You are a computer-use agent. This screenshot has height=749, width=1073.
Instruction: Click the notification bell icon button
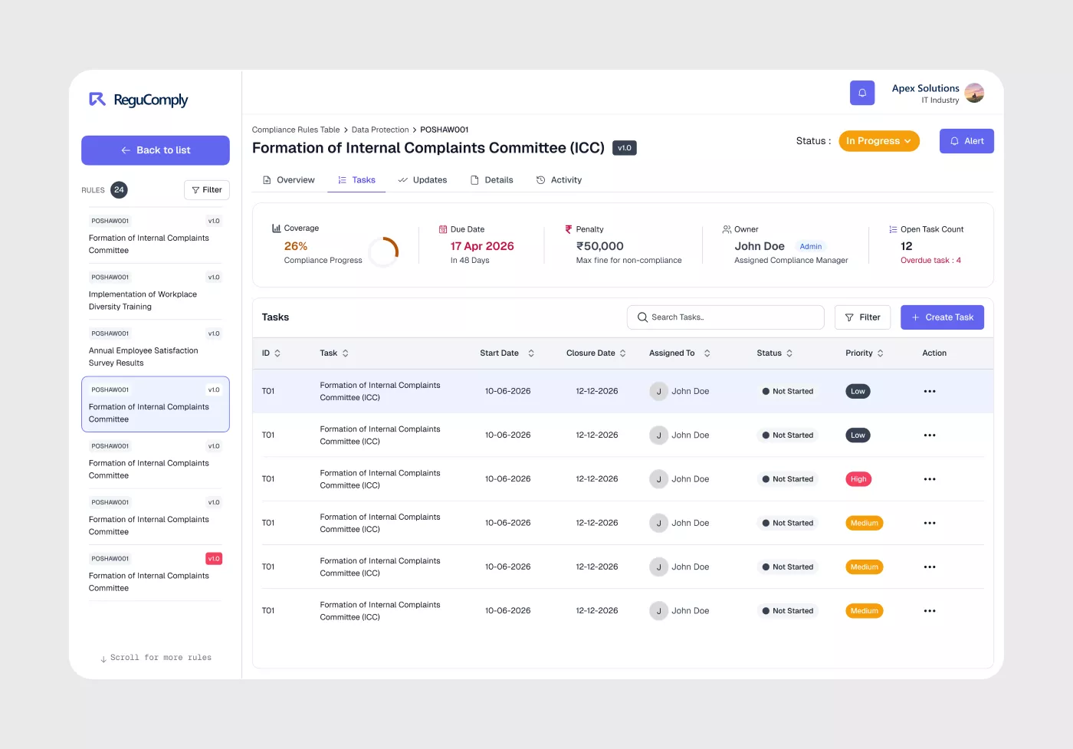[x=862, y=93]
